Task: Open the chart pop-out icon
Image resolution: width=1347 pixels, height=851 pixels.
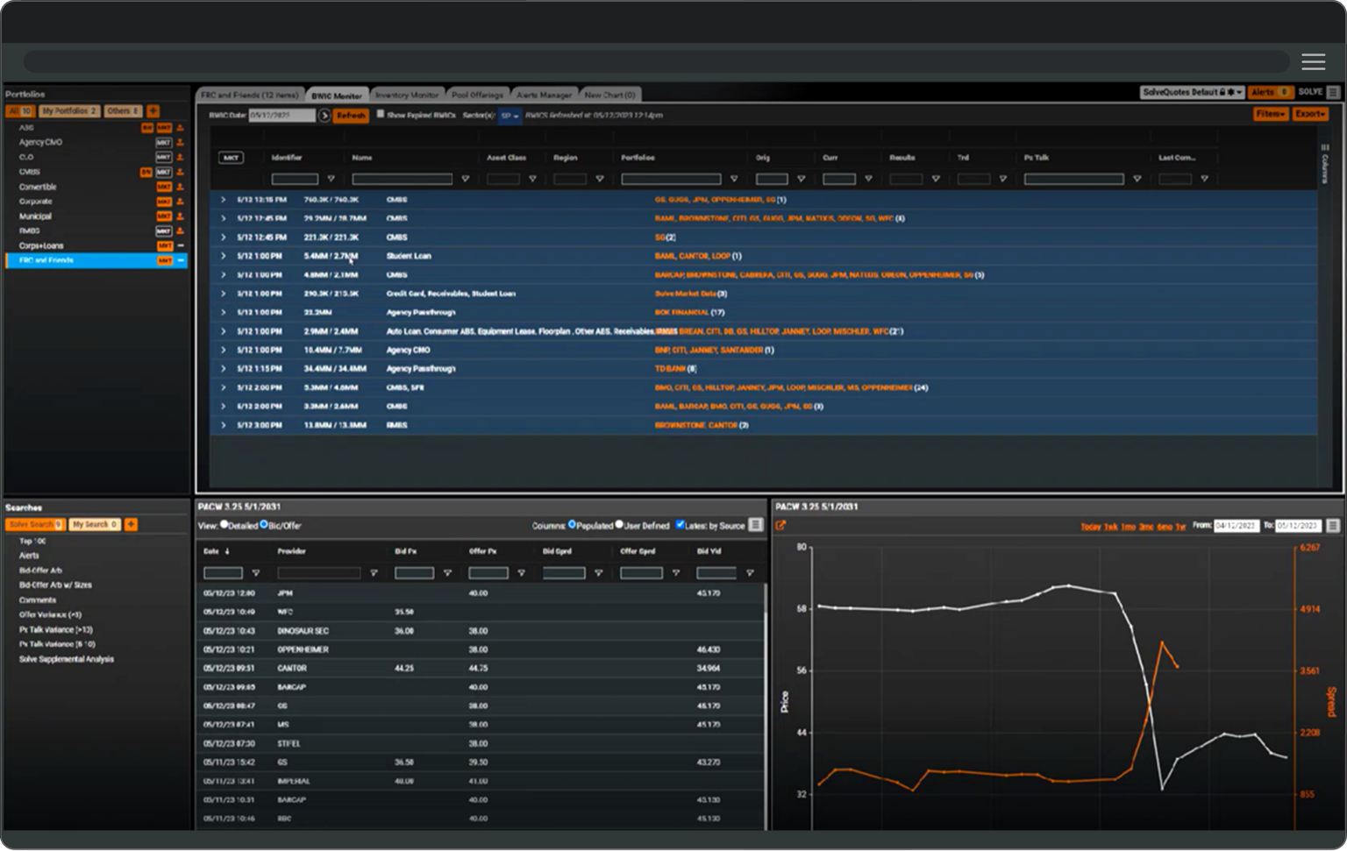Action: (x=780, y=526)
